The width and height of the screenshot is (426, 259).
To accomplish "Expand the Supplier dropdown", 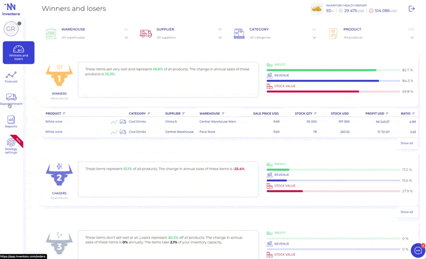I will coord(220,37).
